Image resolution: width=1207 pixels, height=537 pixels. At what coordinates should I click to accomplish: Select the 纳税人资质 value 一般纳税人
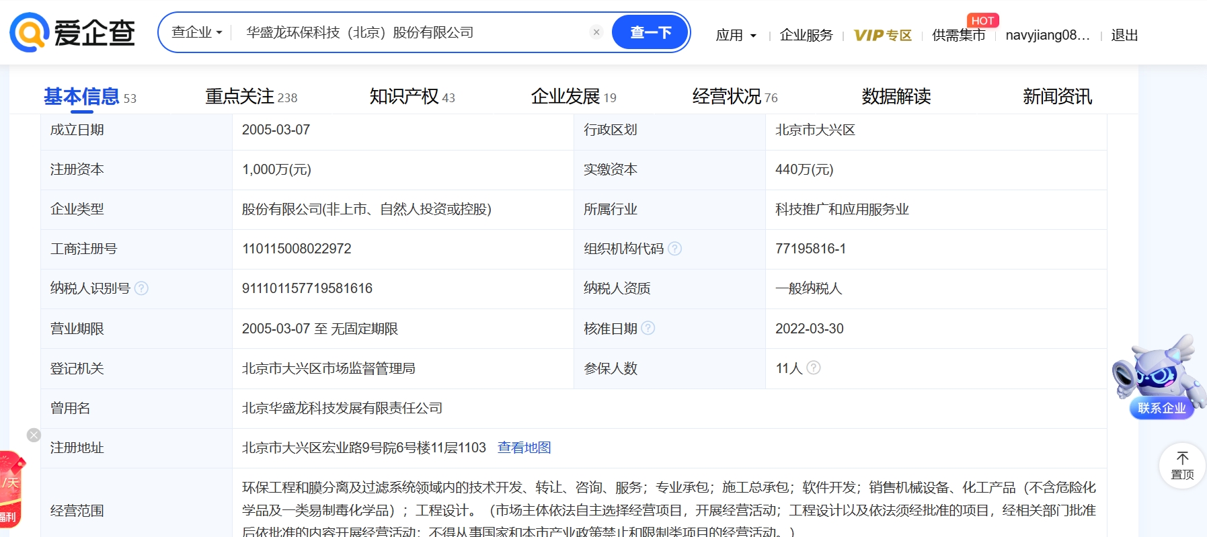point(808,288)
